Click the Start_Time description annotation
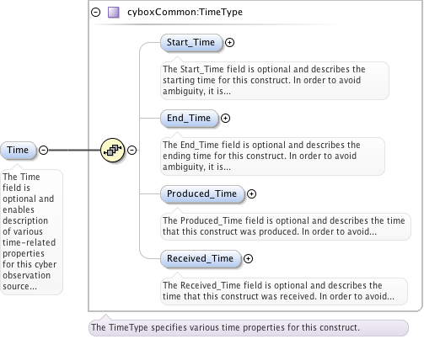Screen dimensions: 424x339 (x=275, y=80)
